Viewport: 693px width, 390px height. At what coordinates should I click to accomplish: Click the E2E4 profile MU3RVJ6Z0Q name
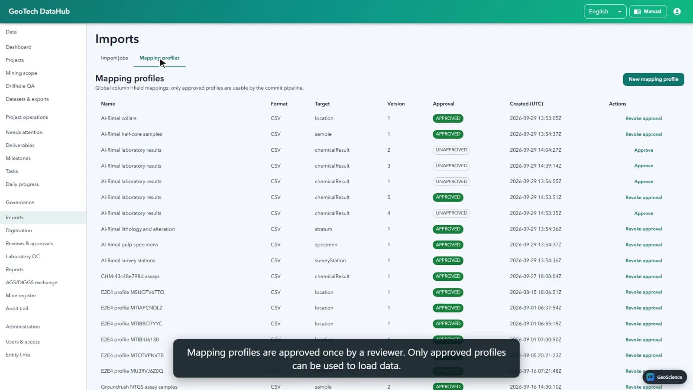(132, 371)
